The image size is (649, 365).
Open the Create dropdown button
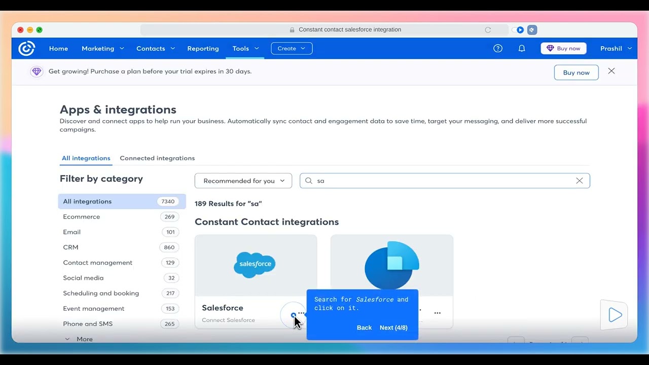292,49
